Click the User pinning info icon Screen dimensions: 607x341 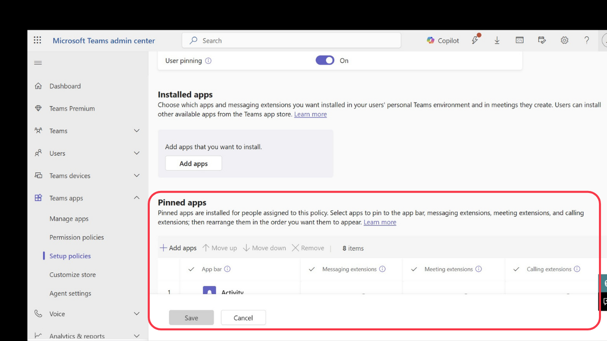coord(208,61)
